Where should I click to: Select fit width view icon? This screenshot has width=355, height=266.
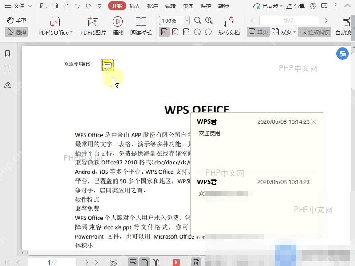click(x=186, y=32)
